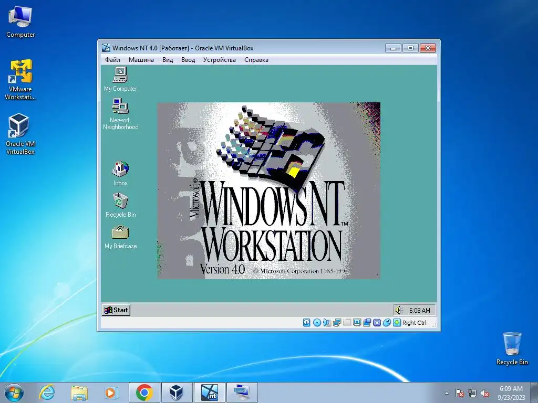The width and height of the screenshot is (538, 403).
Task: Select the host desktop Recycle Bin
Action: coord(512,348)
